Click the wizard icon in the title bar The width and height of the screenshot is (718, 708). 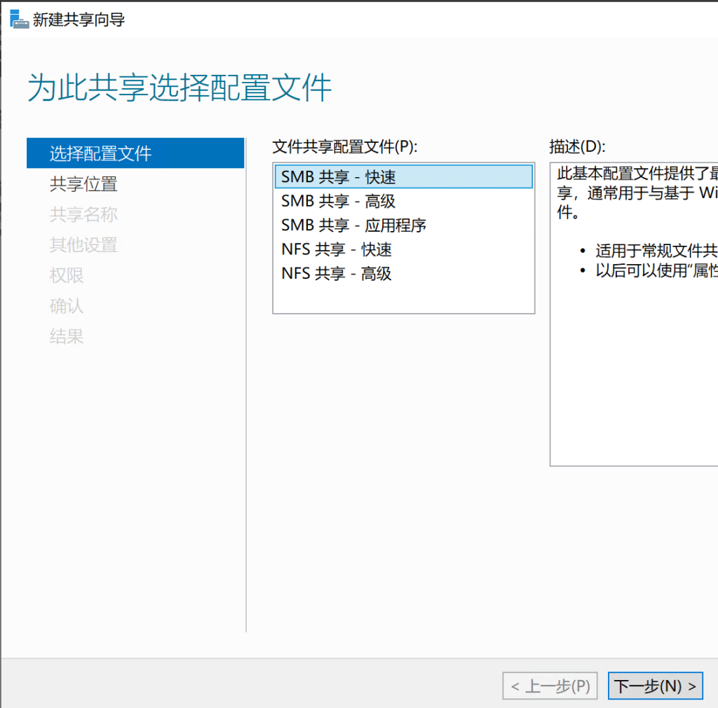coord(20,18)
